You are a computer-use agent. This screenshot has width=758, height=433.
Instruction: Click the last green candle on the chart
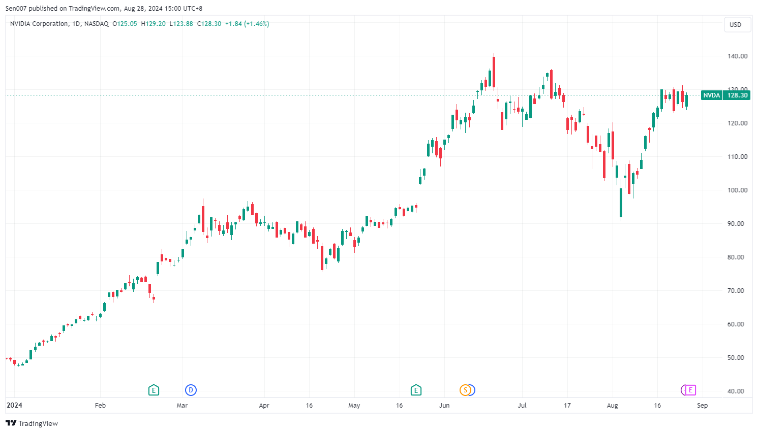(x=686, y=101)
